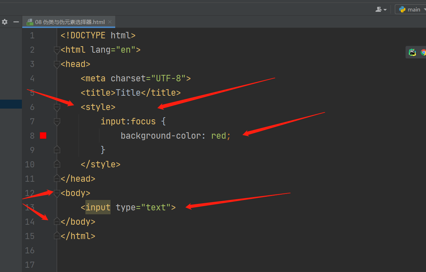Select the 08 伪类与伪元素选择器.html tab
The image size is (426, 272).
70,22
